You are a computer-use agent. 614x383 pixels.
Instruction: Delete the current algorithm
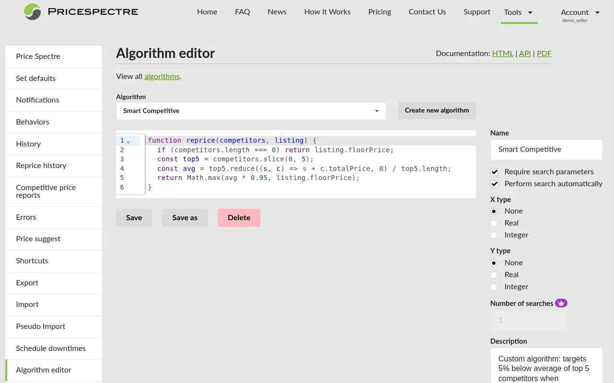(239, 218)
